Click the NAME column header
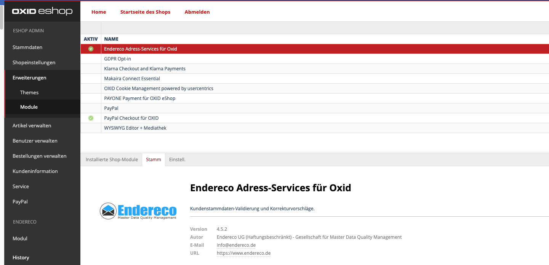The height and width of the screenshot is (265, 549). (111, 39)
